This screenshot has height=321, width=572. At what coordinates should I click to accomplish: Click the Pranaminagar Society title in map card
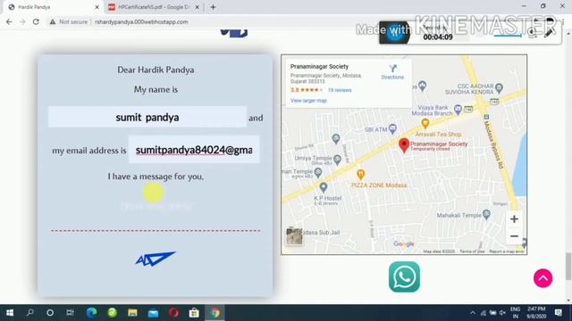click(x=319, y=66)
